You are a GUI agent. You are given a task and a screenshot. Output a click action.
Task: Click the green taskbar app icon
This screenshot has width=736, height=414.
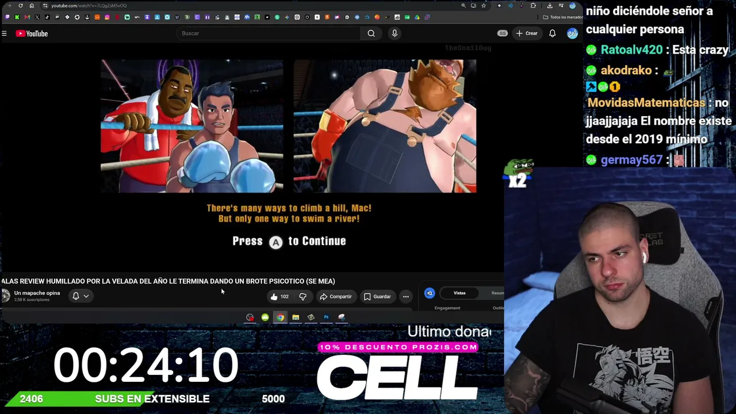point(265,317)
